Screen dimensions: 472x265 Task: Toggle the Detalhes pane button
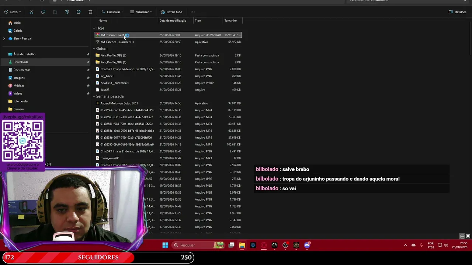click(458, 12)
